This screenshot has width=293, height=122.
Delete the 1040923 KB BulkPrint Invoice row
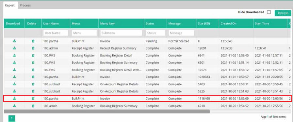click(x=33, y=77)
